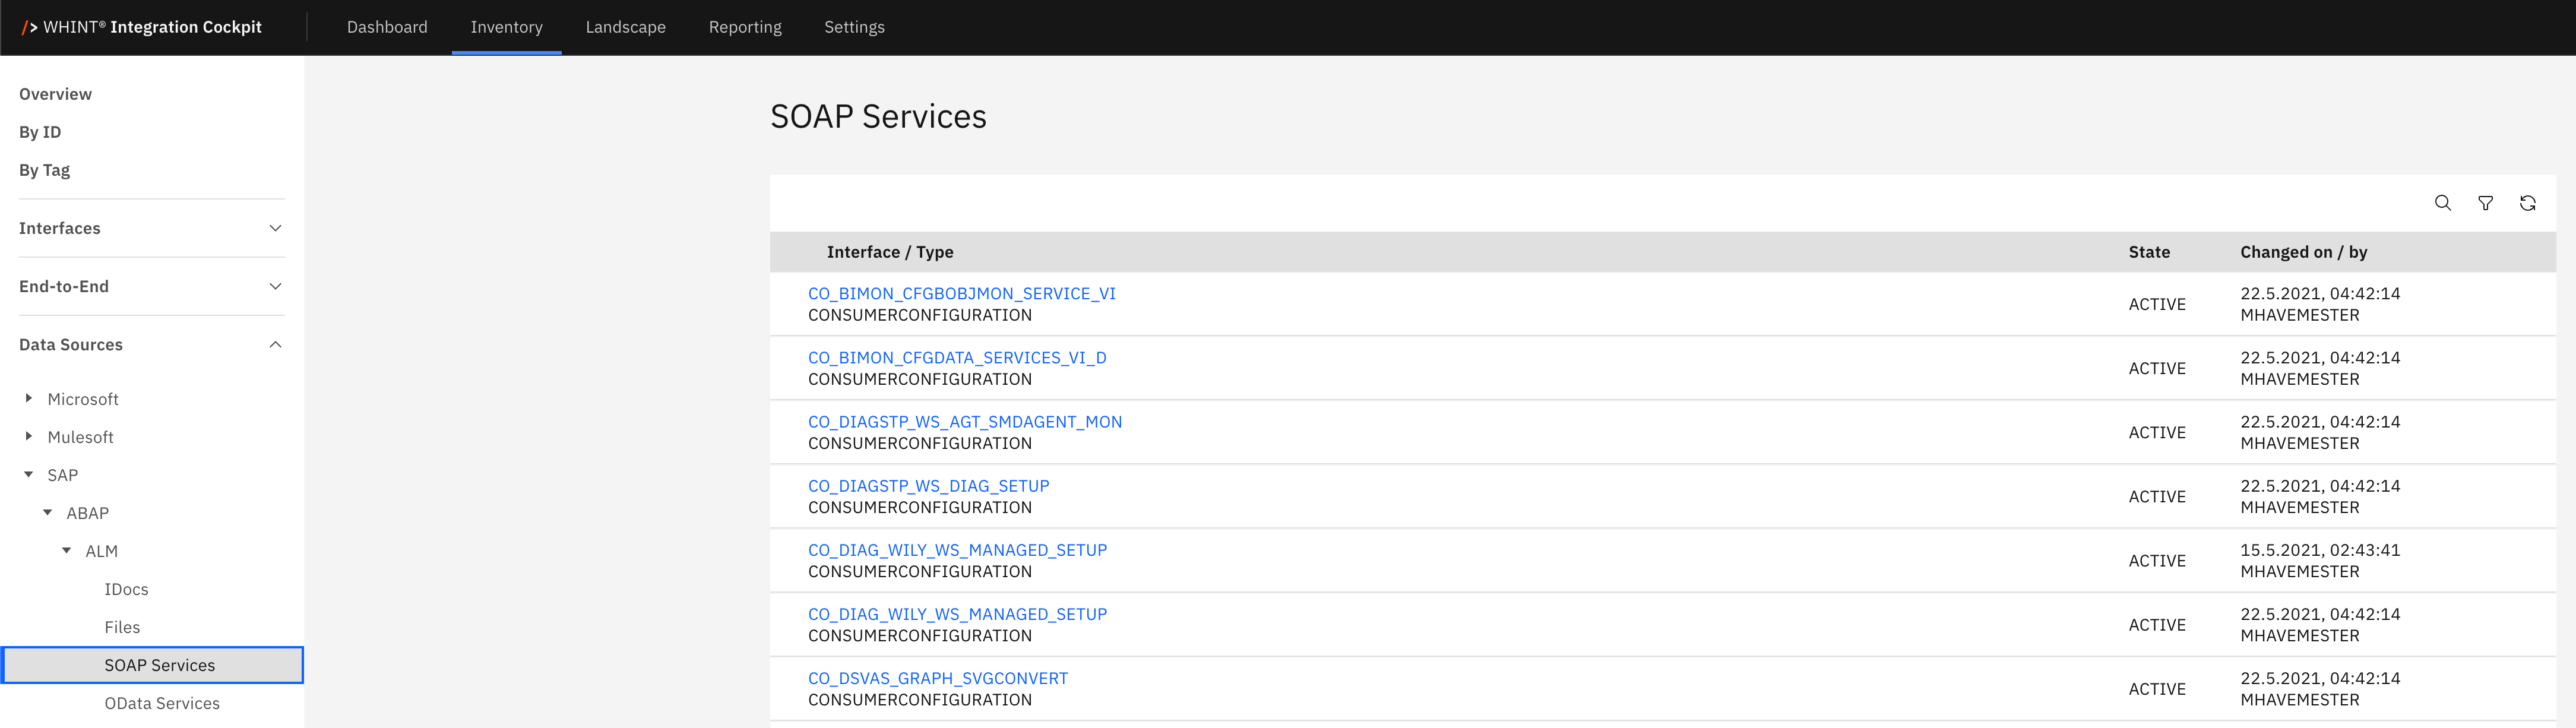Collapse the SAP tree node arrow
This screenshot has height=728, width=2576.
29,474
